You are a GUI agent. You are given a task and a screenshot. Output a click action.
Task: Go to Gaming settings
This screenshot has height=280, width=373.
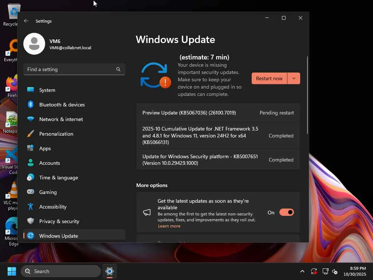point(74,192)
